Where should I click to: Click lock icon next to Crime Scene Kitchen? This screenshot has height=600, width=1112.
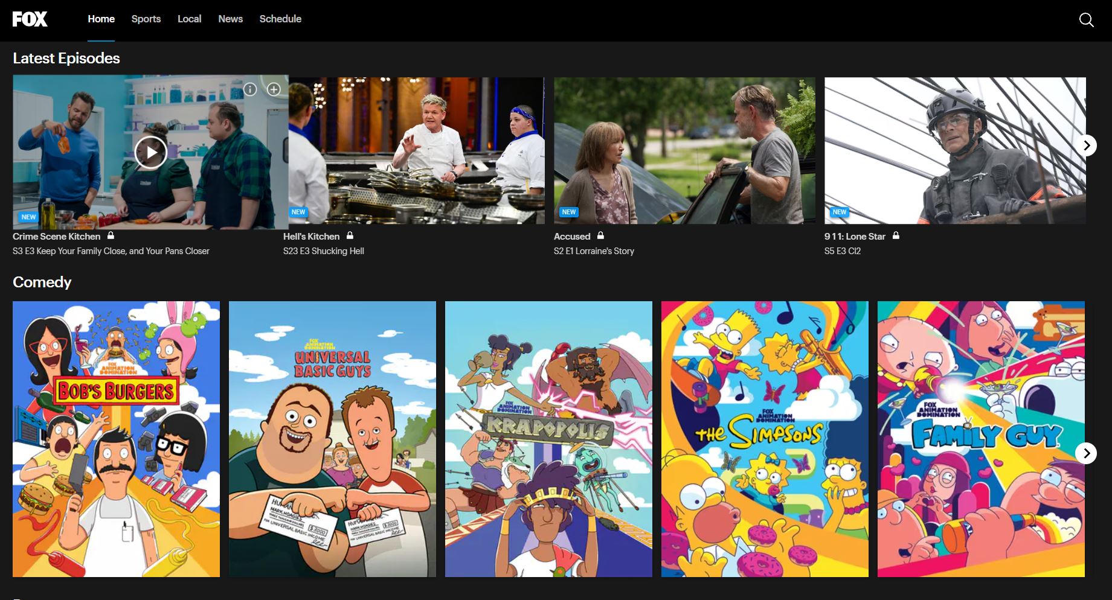click(111, 235)
